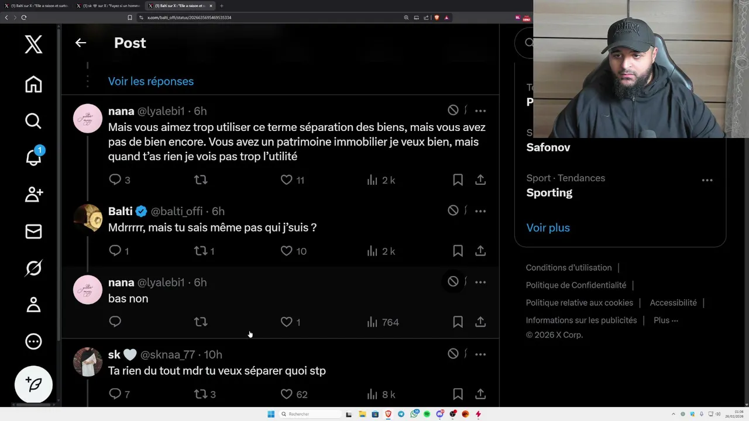Screen dimensions: 749x421
Task: Bookmark nana's "bas non" post
Action: pyautogui.click(x=458, y=322)
